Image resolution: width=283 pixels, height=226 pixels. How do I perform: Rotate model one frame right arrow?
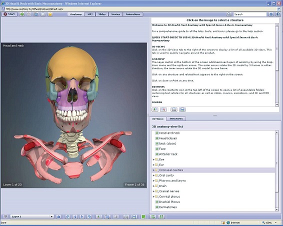click(82, 216)
